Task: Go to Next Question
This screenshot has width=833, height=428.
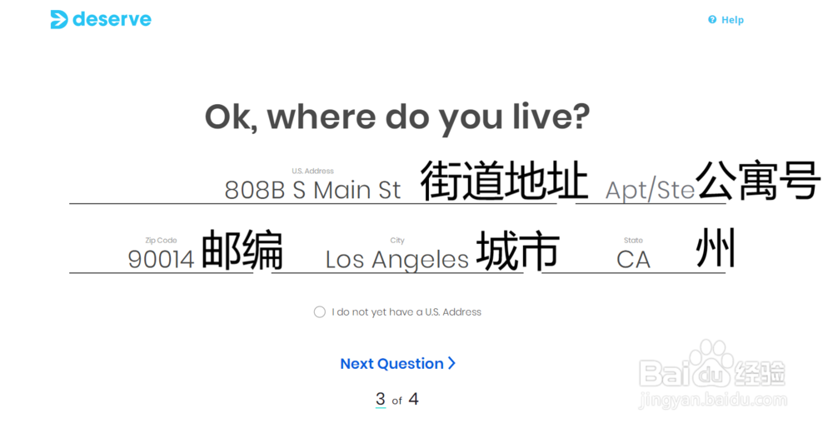Action: 392,363
